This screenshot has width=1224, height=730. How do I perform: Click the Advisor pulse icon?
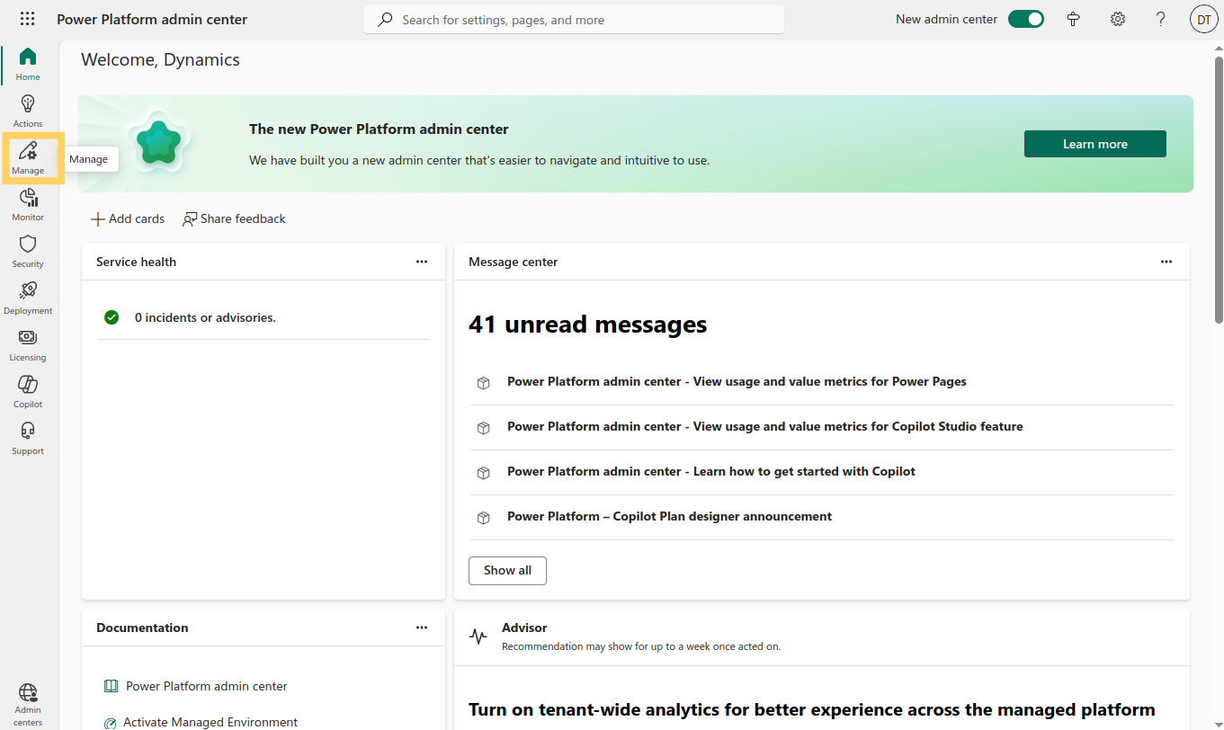[x=478, y=637]
